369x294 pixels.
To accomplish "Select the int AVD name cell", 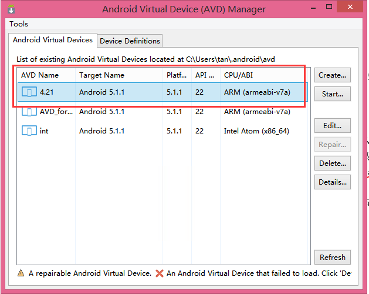I will pyautogui.click(x=44, y=131).
